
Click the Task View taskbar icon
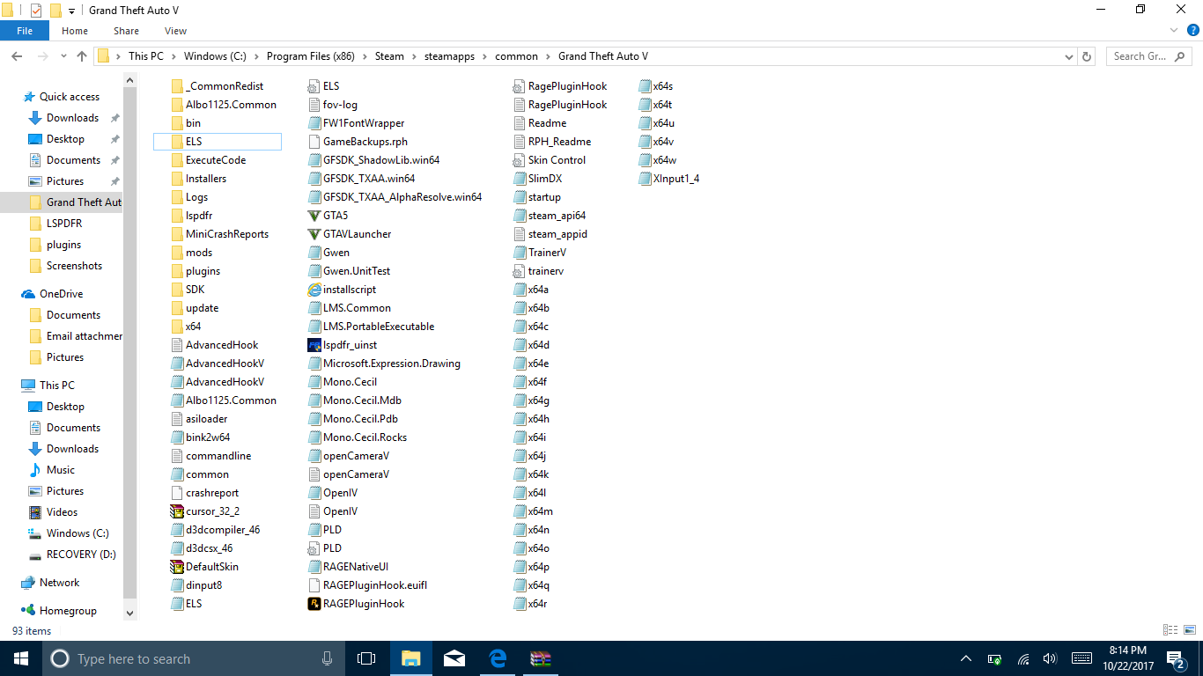(366, 658)
